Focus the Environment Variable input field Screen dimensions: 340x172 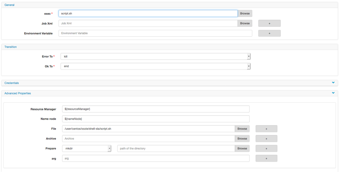(155, 33)
